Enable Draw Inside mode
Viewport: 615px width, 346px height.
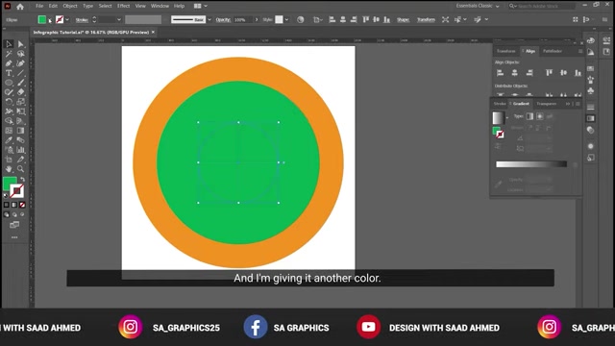point(22,214)
